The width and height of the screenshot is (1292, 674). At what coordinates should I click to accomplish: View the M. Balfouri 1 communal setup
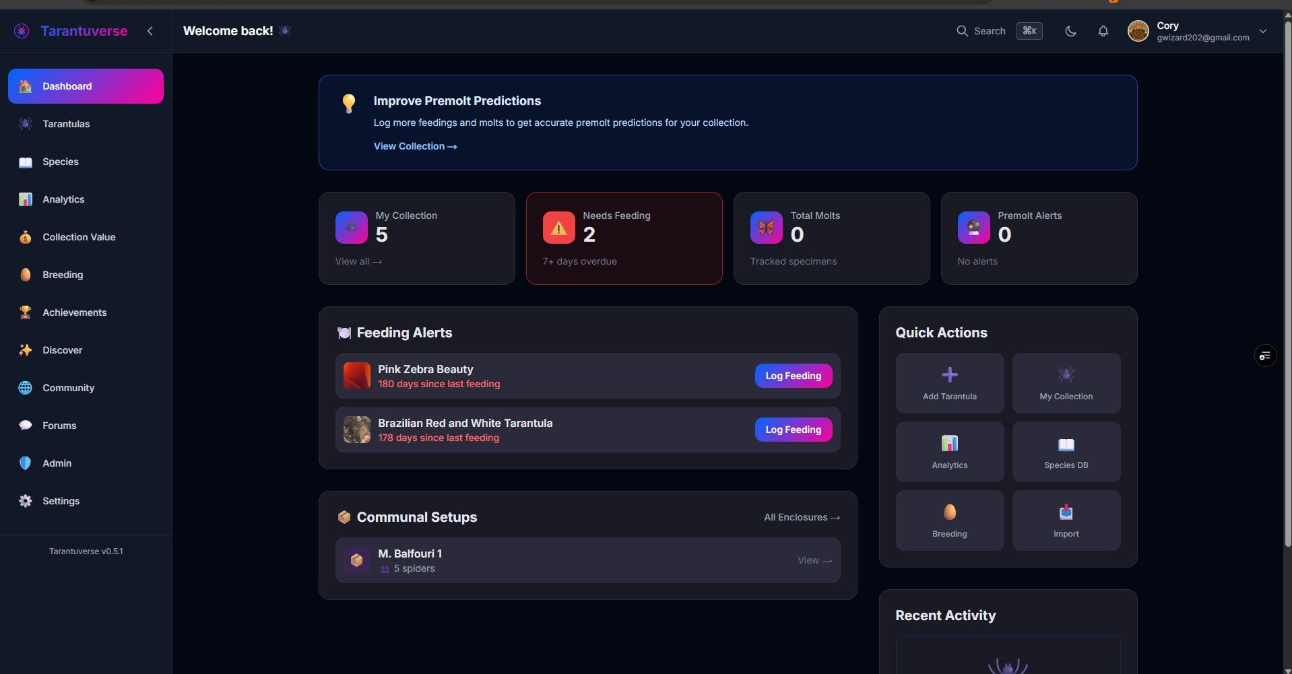(587, 560)
